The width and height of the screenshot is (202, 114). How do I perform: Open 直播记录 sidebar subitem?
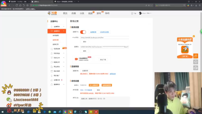click(x=56, y=44)
